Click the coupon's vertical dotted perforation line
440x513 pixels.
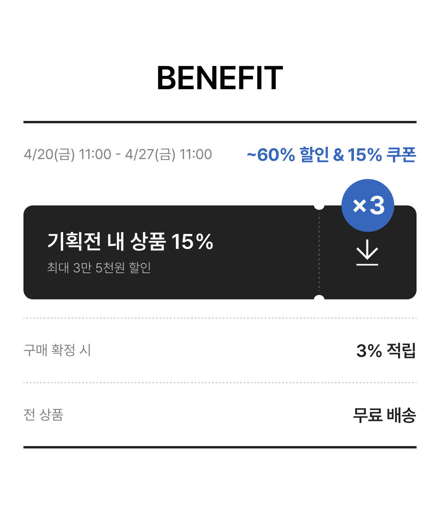pyautogui.click(x=319, y=252)
